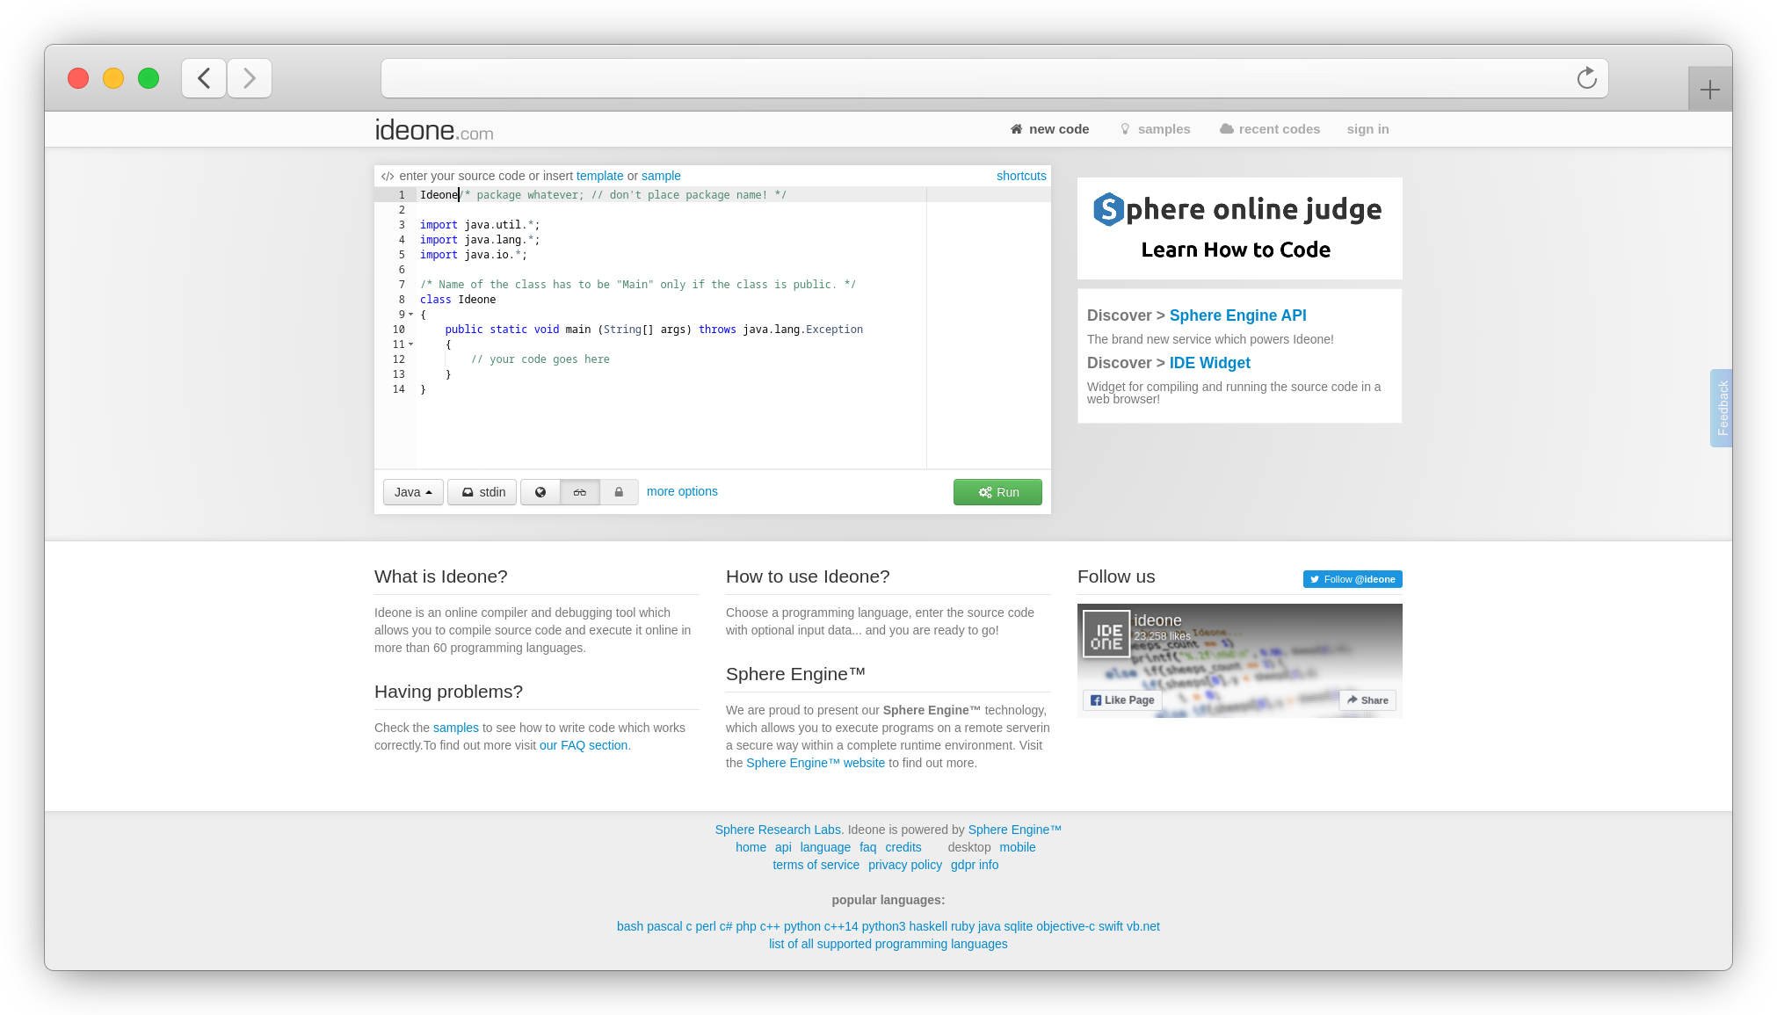1777x1015 pixels.
Task: Open the Sphere online judge banner
Action: click(x=1239, y=228)
